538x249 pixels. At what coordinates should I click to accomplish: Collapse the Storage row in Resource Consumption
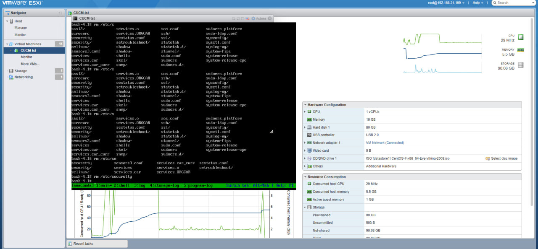[x=305, y=207]
